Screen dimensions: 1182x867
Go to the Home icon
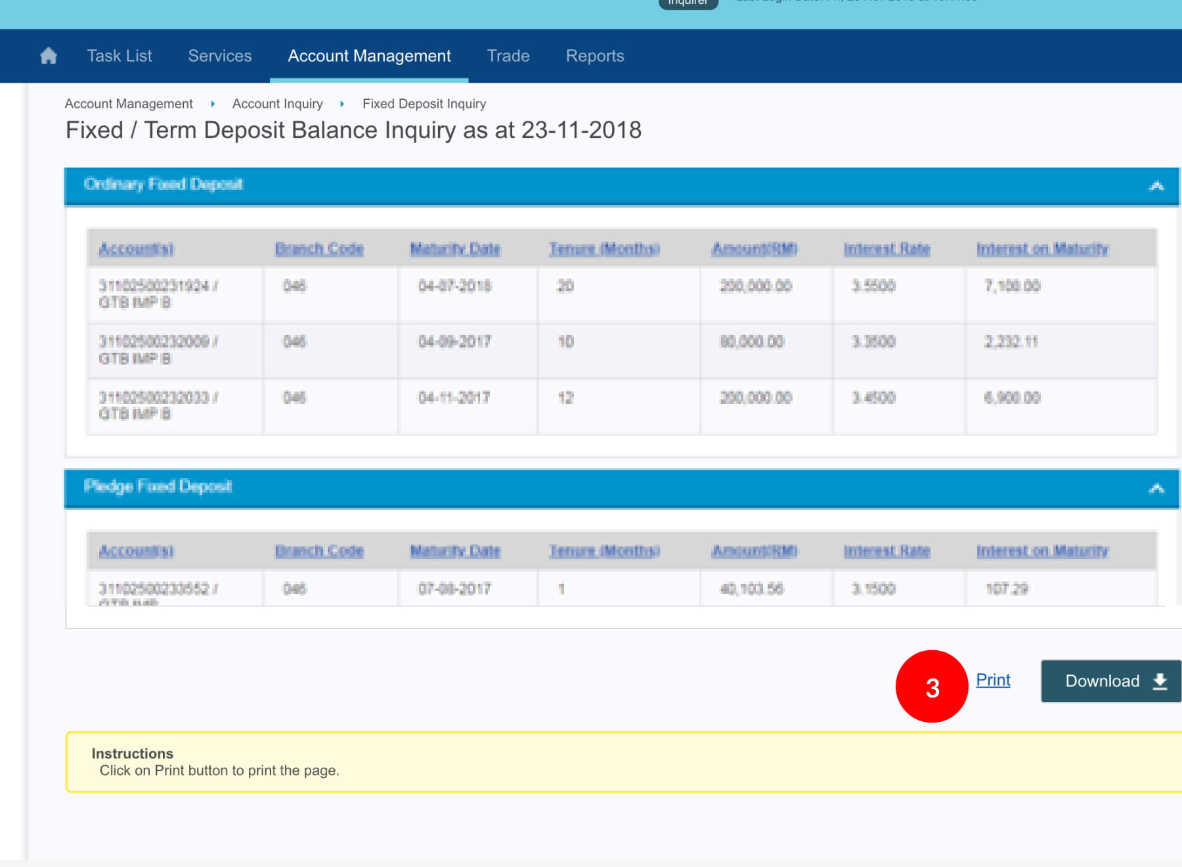[x=49, y=56]
